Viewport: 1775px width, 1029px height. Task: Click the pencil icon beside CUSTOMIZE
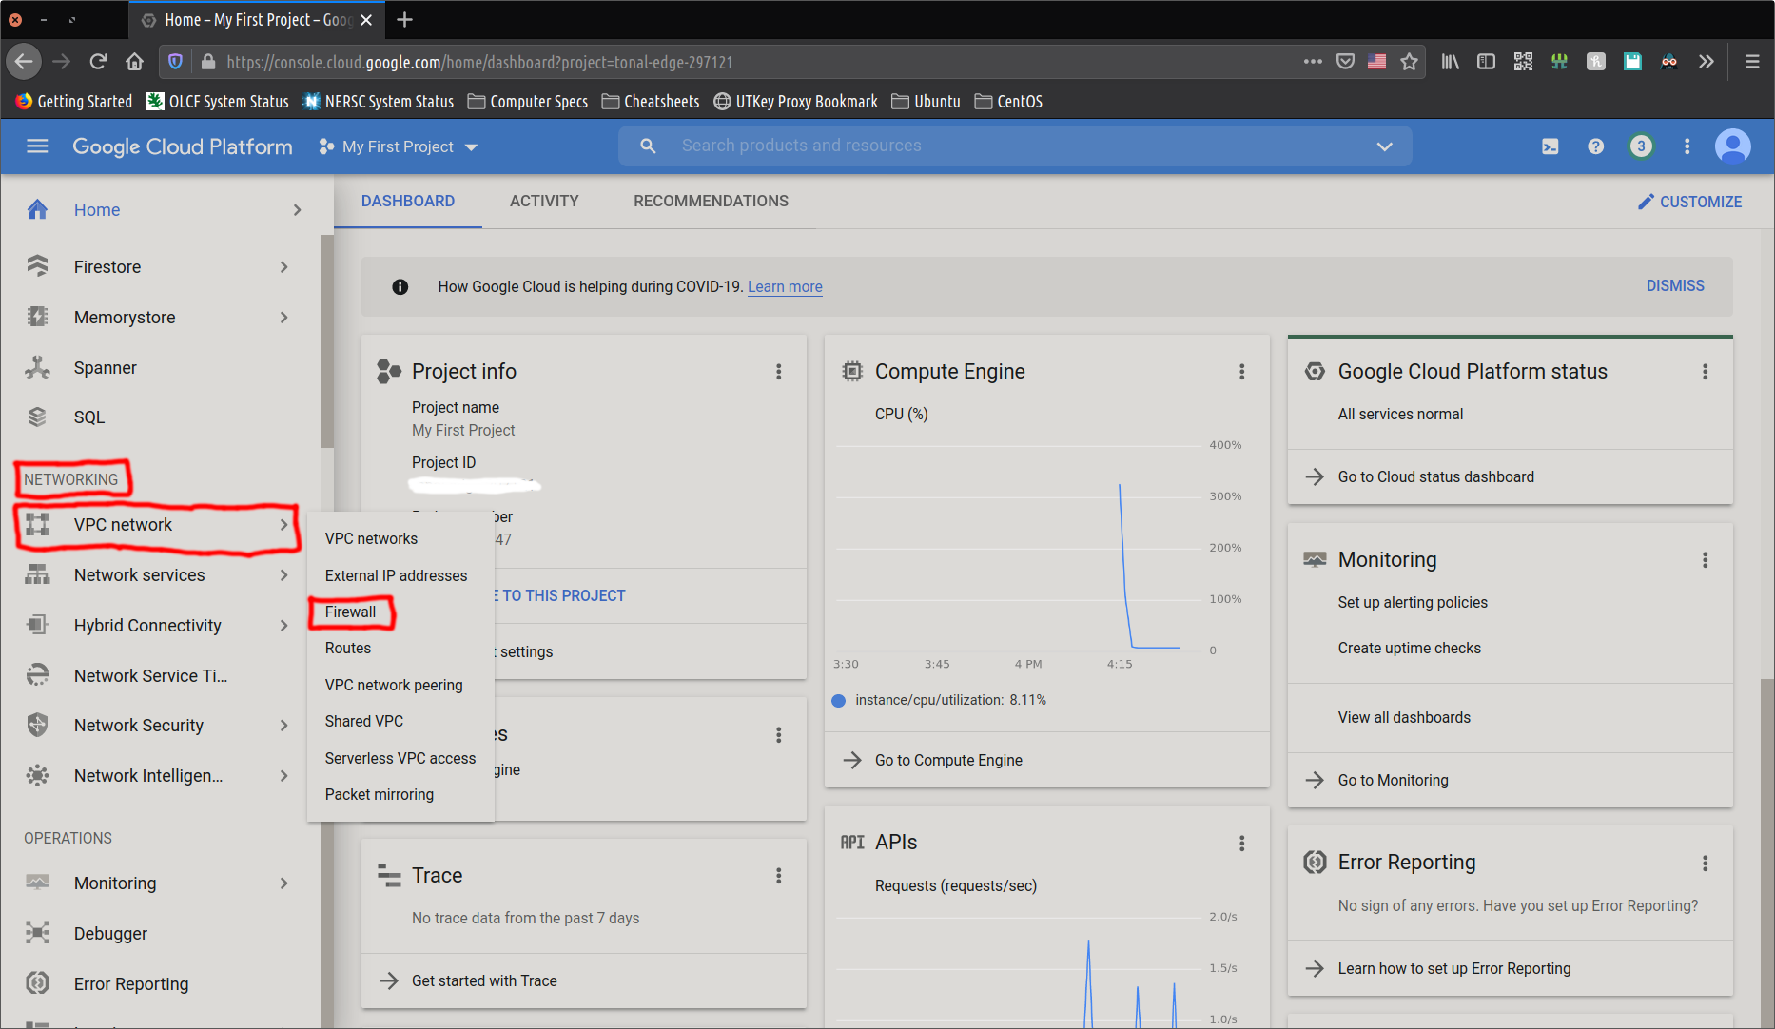1646,202
